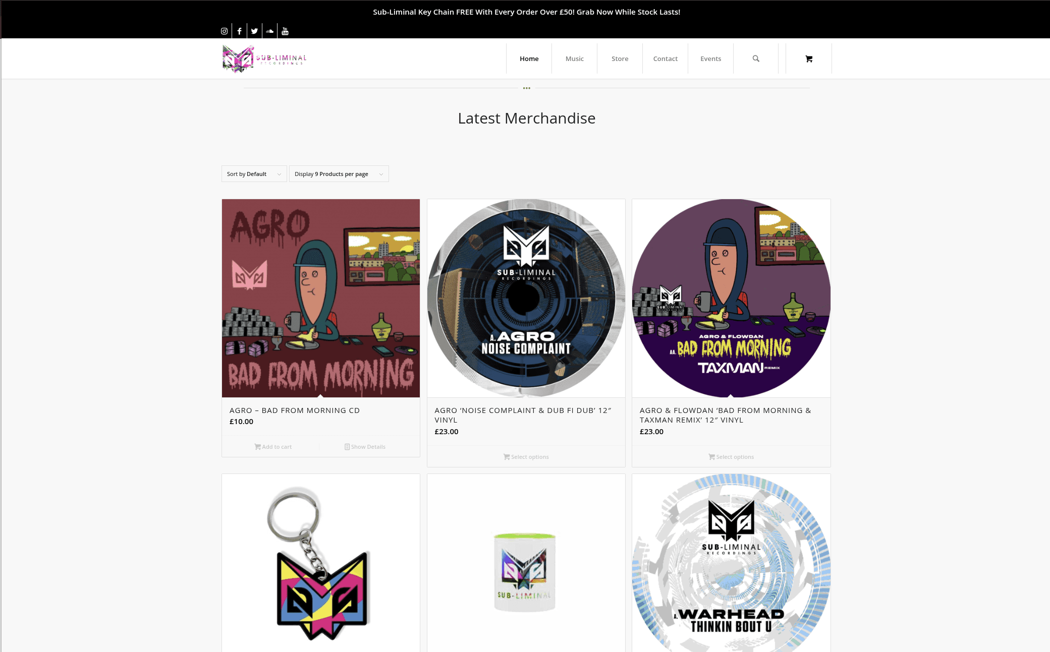
Task: Open the SoundCloud social icon
Action: pyautogui.click(x=270, y=31)
